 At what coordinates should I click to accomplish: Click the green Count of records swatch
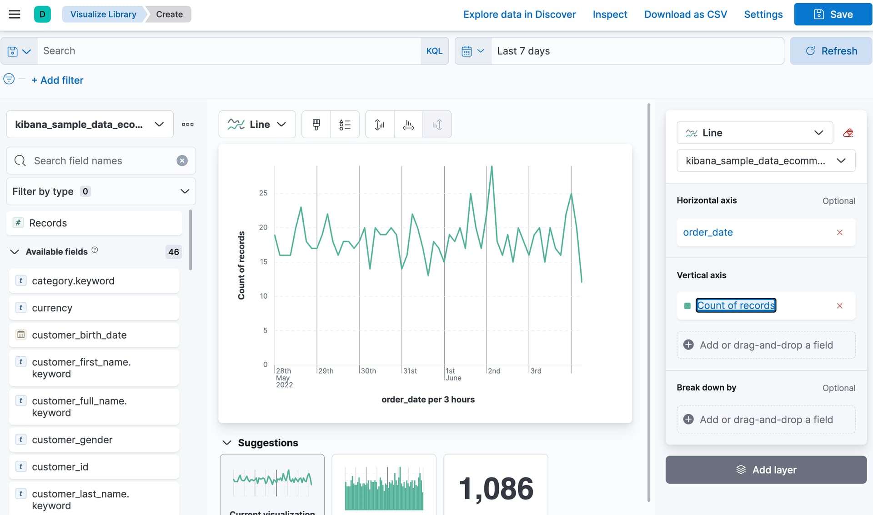pos(687,305)
